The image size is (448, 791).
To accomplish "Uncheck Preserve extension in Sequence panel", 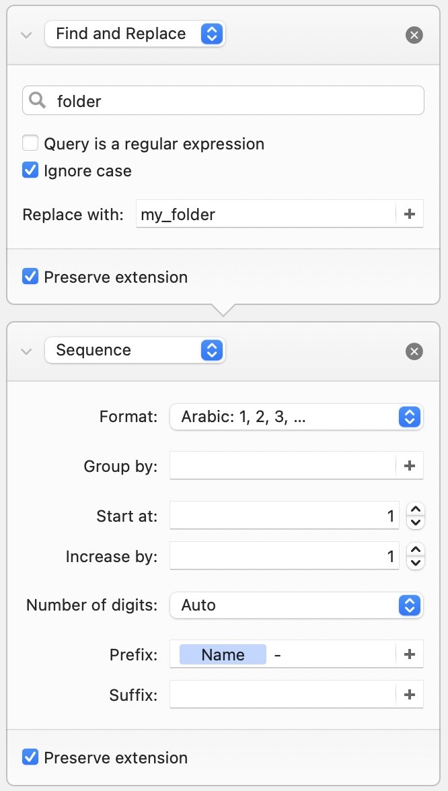I will (30, 757).
